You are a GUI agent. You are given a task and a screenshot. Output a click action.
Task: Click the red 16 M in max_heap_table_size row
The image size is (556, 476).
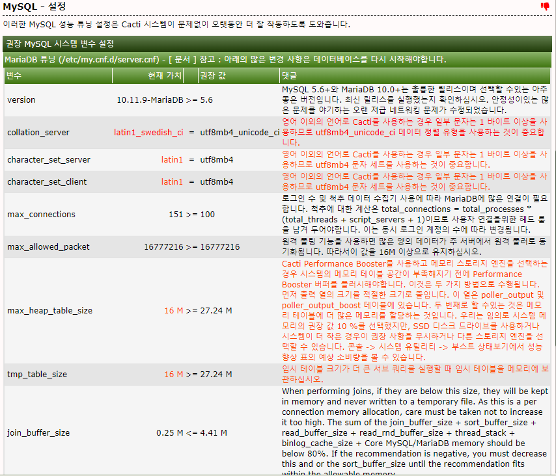[x=173, y=311]
